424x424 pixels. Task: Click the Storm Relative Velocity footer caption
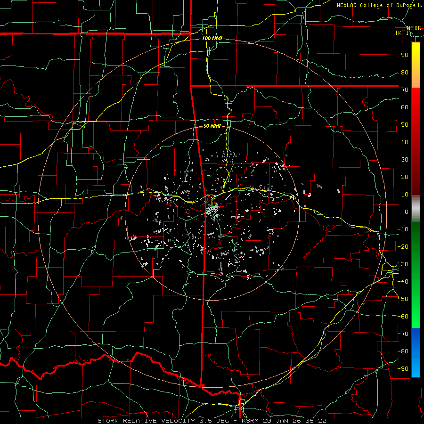(x=212, y=421)
